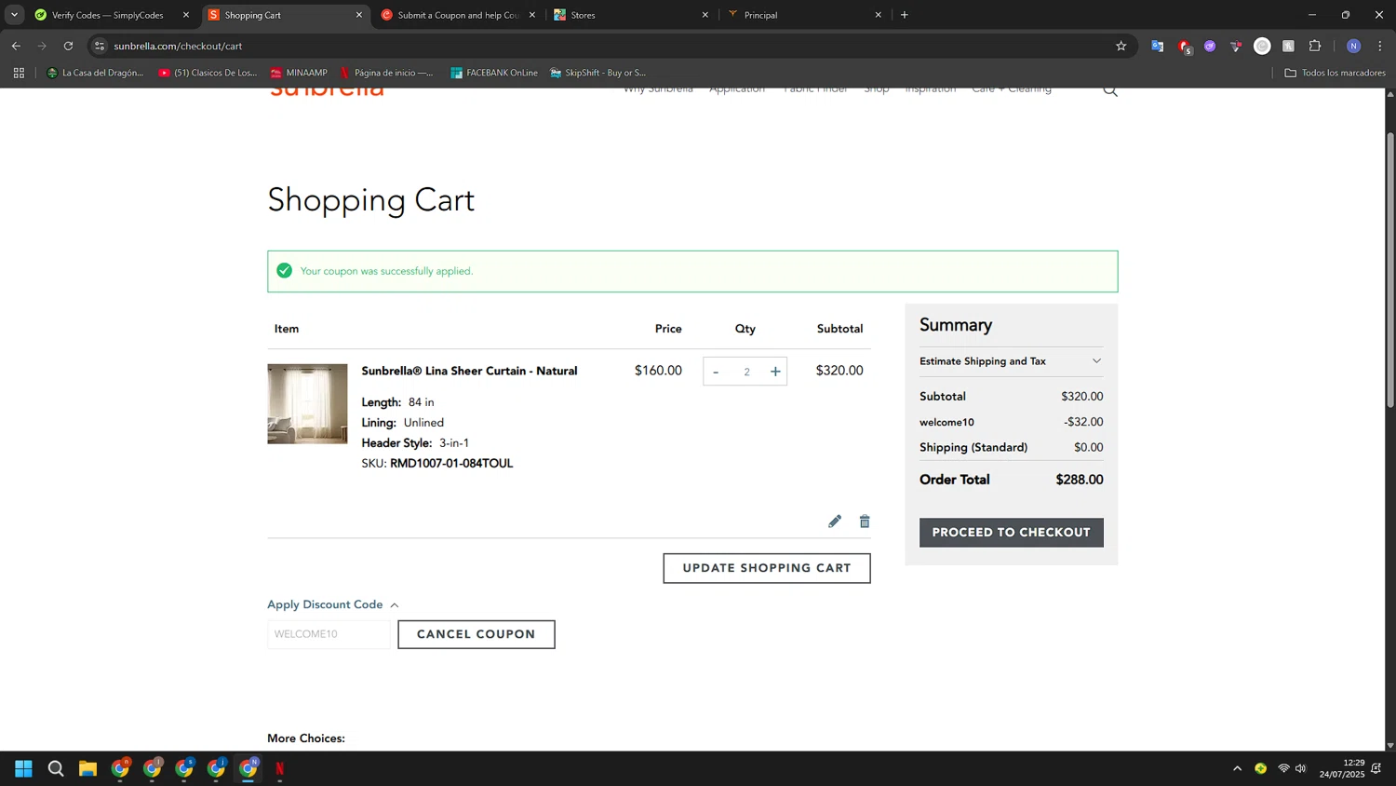Open the Chrome three-dot menu
Viewport: 1396px width, 786px height.
[1380, 46]
